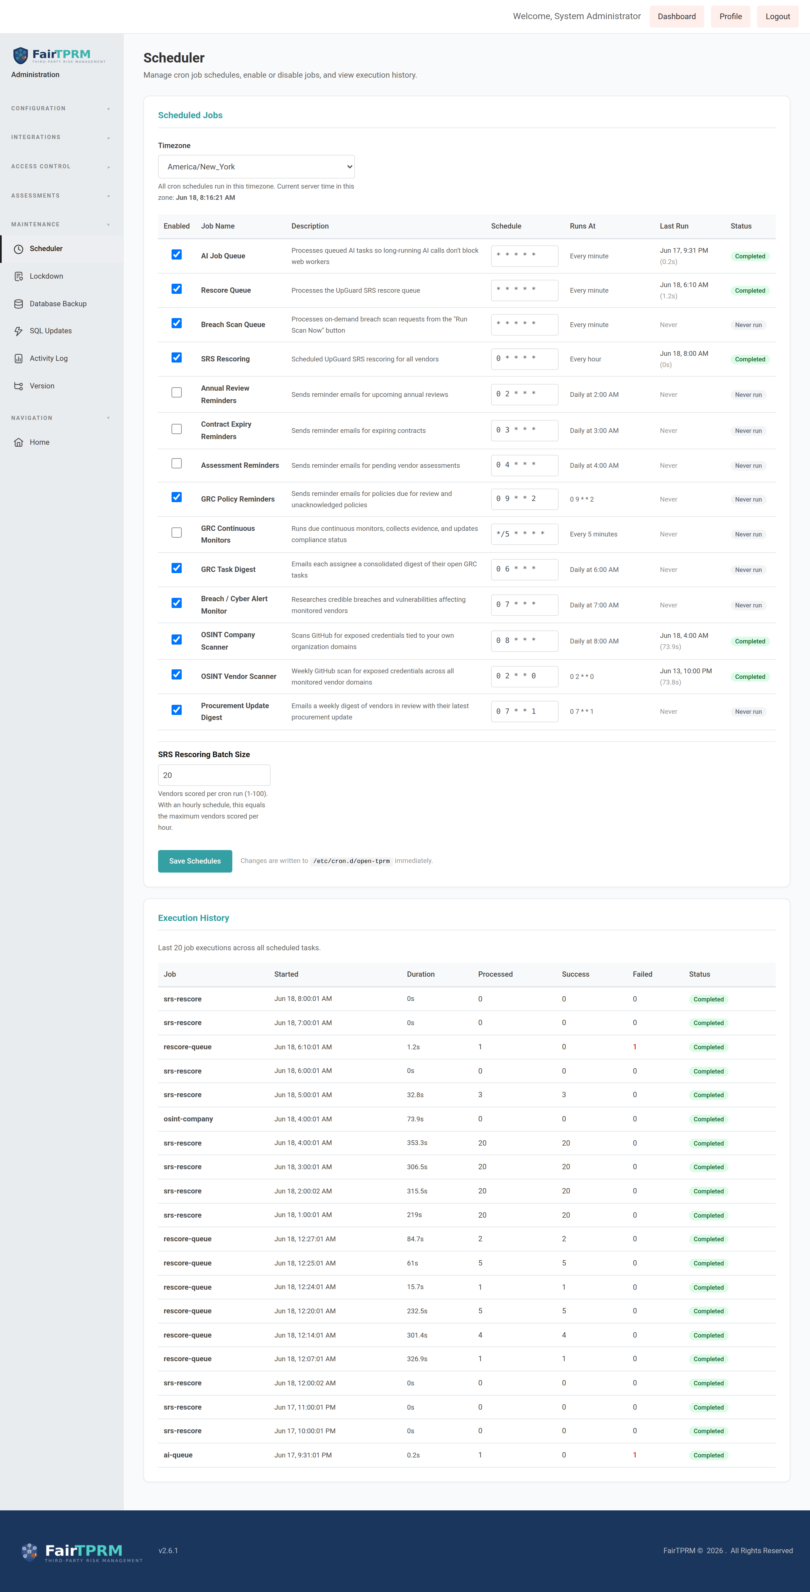Screen dimensions: 810x1592
Task: Click the FairTPRM footer logo
Action: click(81, 1552)
